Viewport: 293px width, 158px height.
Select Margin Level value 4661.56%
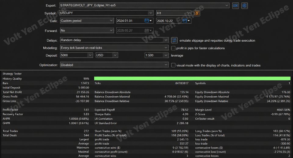coord(284,110)
